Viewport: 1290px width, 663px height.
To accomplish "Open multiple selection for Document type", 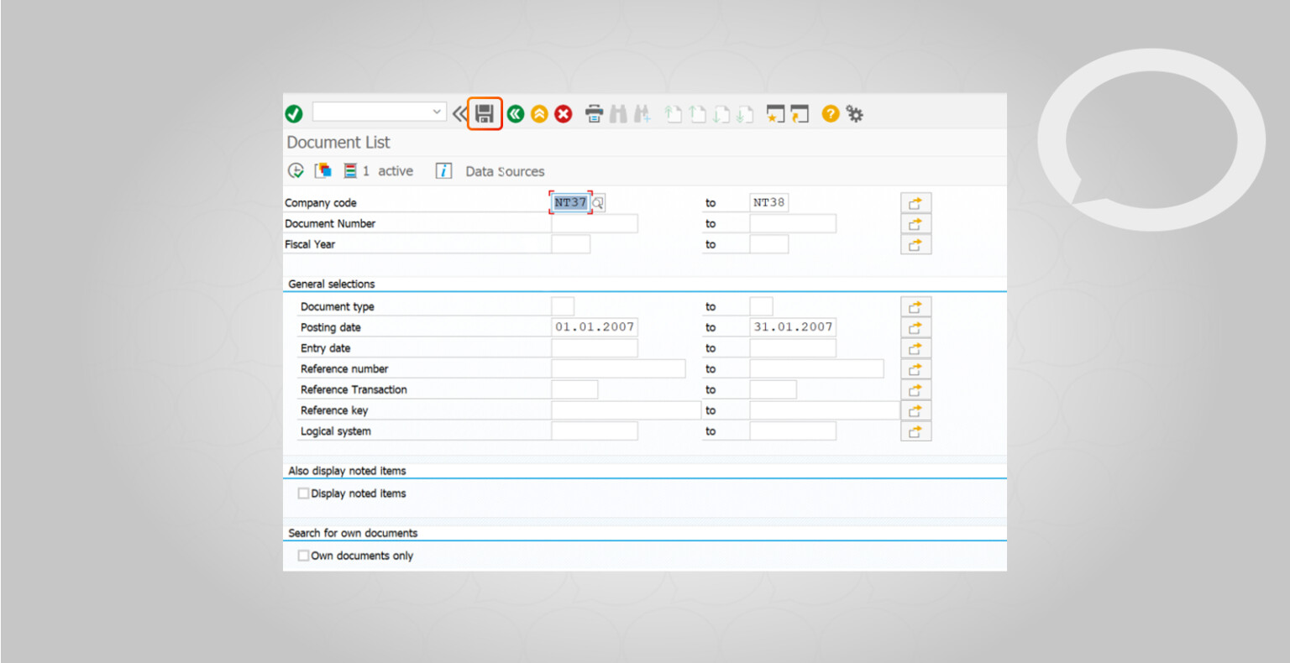I will tap(915, 307).
